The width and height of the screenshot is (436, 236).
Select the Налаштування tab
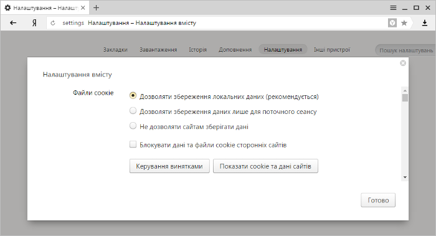283,49
